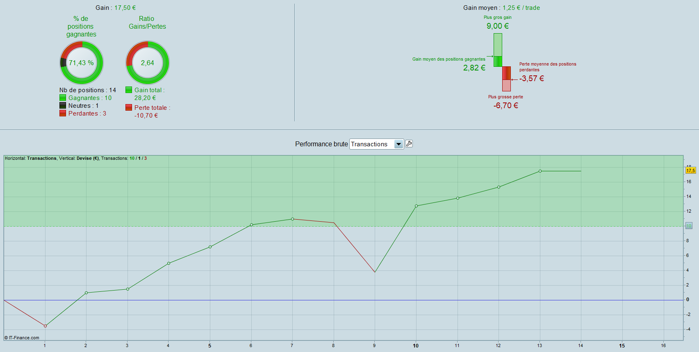This screenshot has width=699, height=352.
Task: Click the yellow 17,5 value label on the axis
Action: coord(691,170)
